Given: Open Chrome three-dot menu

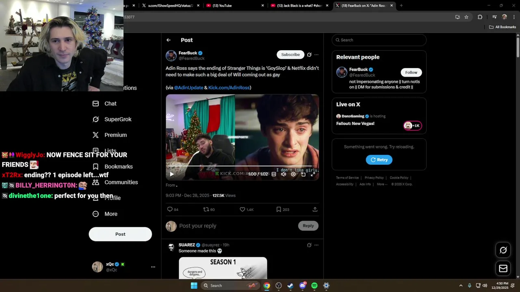Looking at the screenshot, I should point(514,17).
